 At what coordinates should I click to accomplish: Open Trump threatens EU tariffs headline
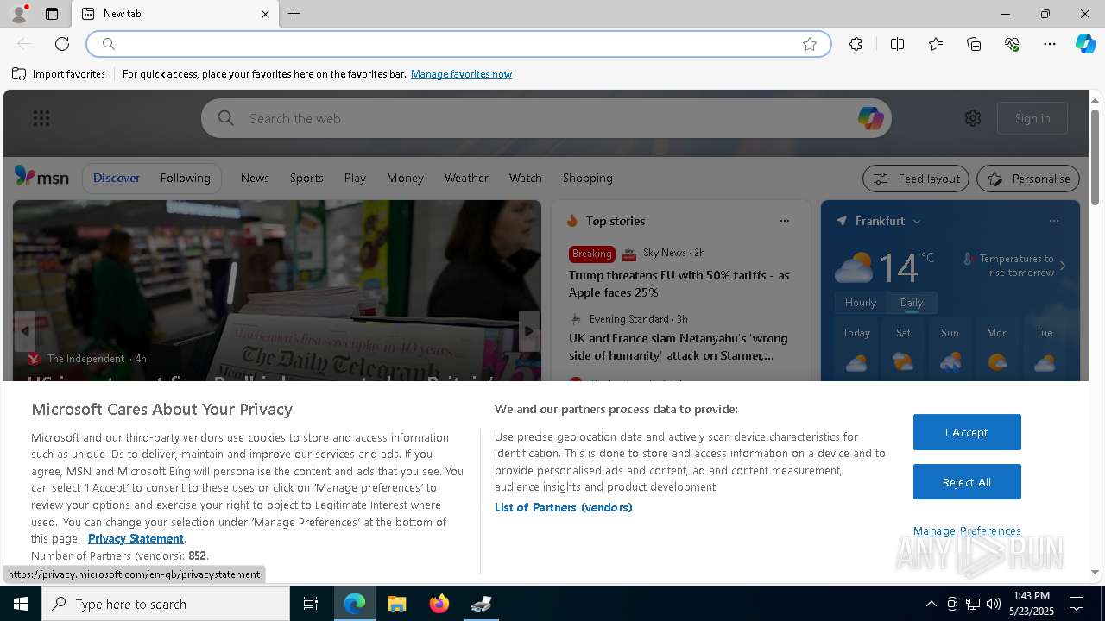point(679,284)
